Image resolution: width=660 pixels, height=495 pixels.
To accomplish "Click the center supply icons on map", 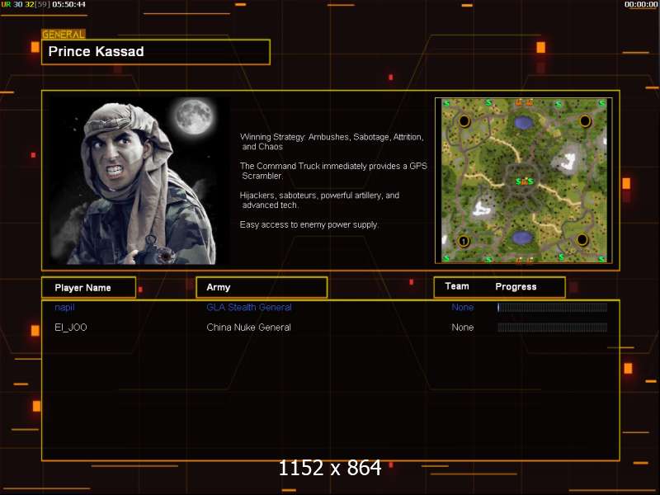I will tap(525, 181).
